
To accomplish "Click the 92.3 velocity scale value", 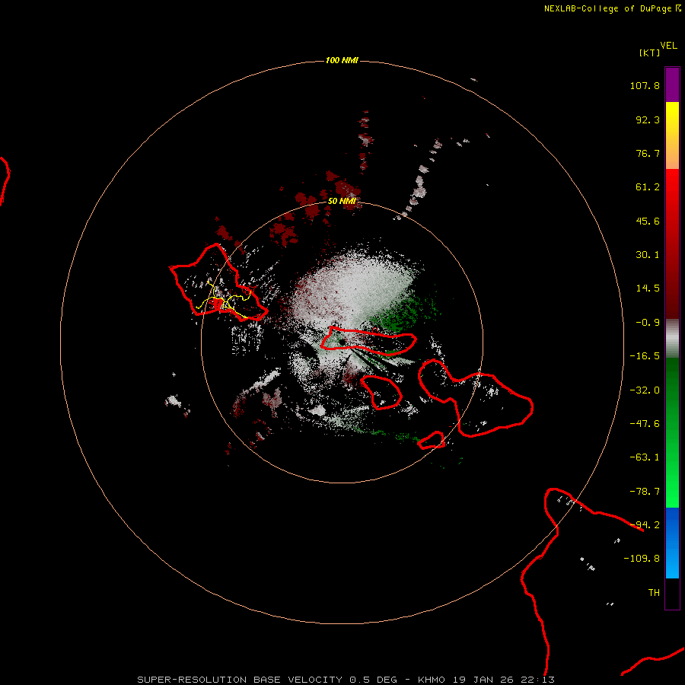I will pyautogui.click(x=648, y=119).
